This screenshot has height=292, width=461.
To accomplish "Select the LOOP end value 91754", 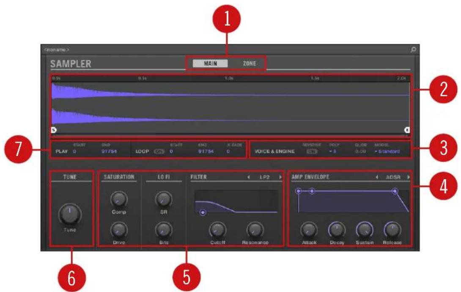I will tap(206, 152).
